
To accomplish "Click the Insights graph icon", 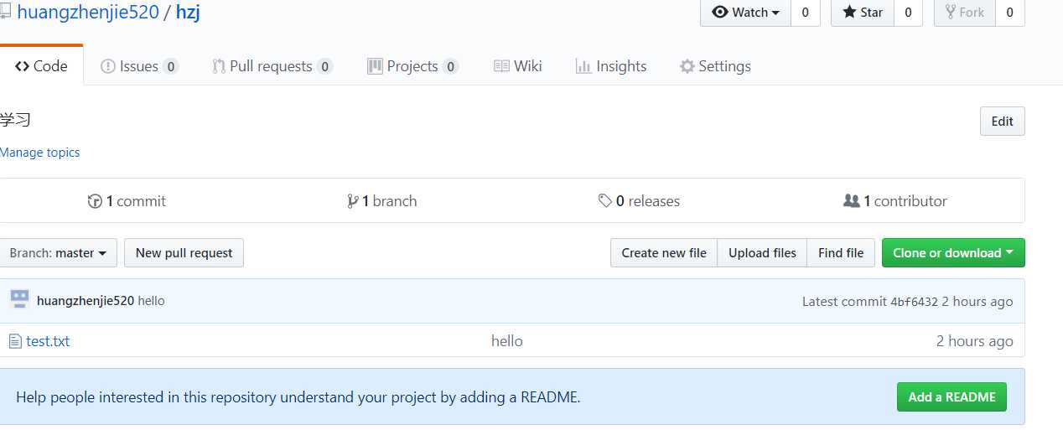I will click(583, 66).
